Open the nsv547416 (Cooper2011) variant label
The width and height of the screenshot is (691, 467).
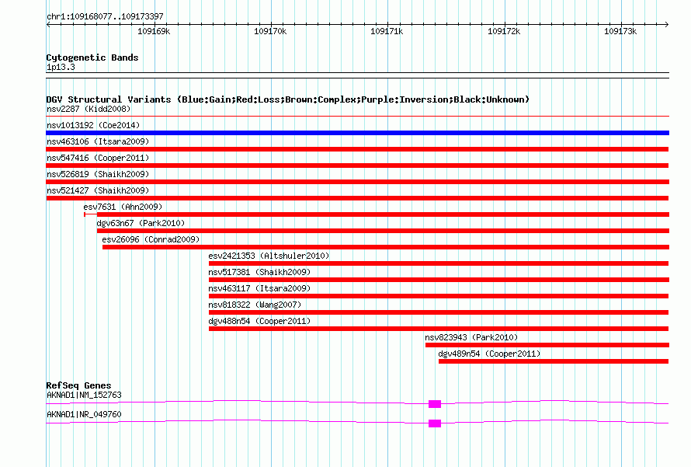pyautogui.click(x=98, y=158)
